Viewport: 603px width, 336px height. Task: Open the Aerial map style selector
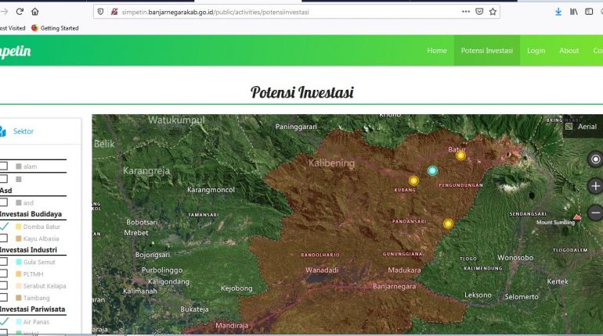click(x=581, y=126)
